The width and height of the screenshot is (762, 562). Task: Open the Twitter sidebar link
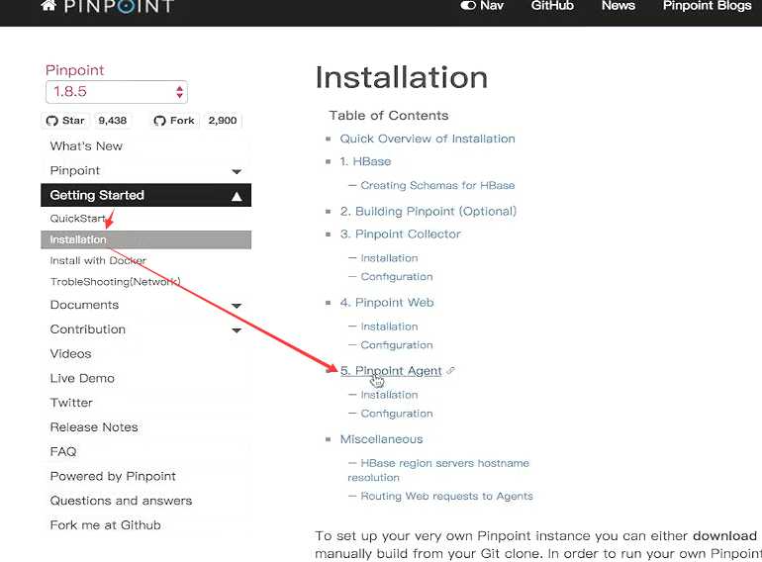coord(71,403)
